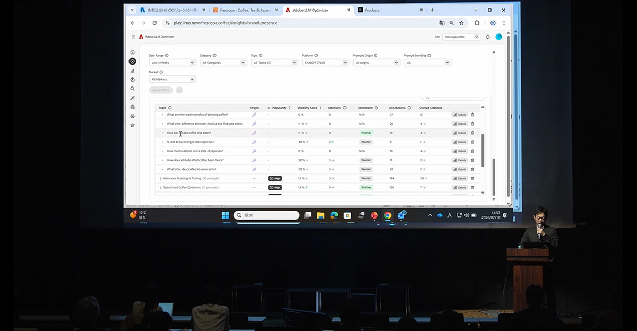637x331 pixels.
Task: Click trash icon for Advanced Roasting & Tasting
Action: [x=472, y=178]
